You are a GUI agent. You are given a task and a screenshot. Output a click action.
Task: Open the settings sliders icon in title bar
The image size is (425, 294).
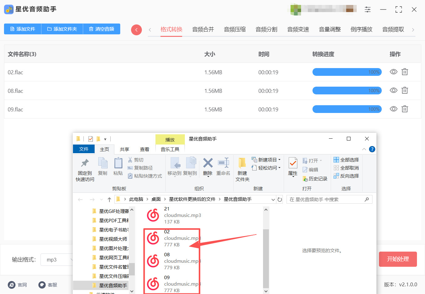pos(368,10)
